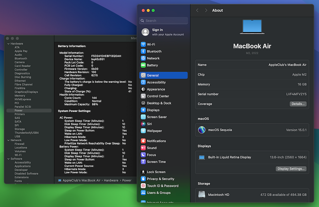Click the Network globe icon

tap(143, 58)
